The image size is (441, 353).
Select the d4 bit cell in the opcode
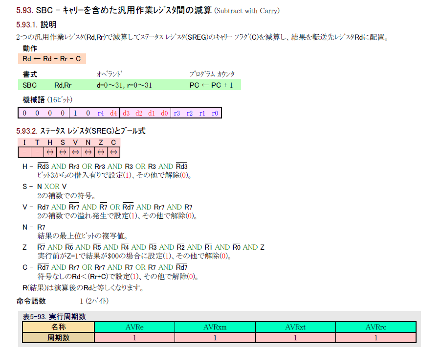click(x=113, y=113)
